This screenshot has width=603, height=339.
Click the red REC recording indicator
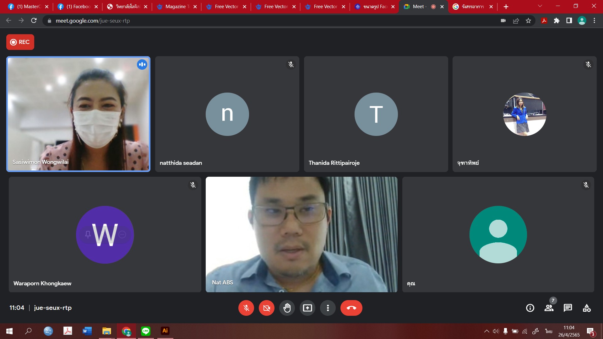[x=20, y=42]
